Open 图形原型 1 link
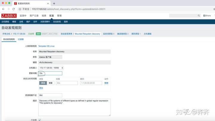215x121 pixels. click(x=136, y=34)
